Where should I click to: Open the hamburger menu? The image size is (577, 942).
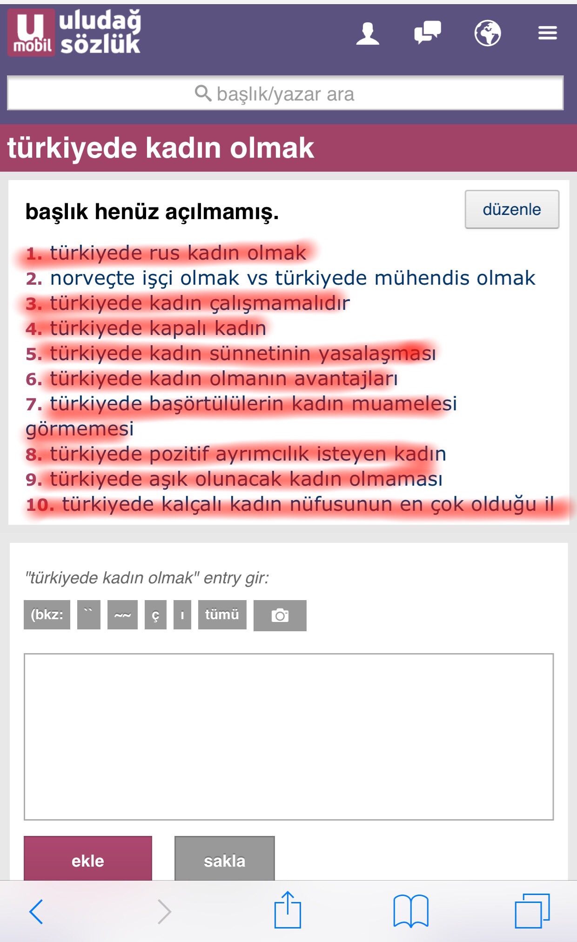(548, 33)
